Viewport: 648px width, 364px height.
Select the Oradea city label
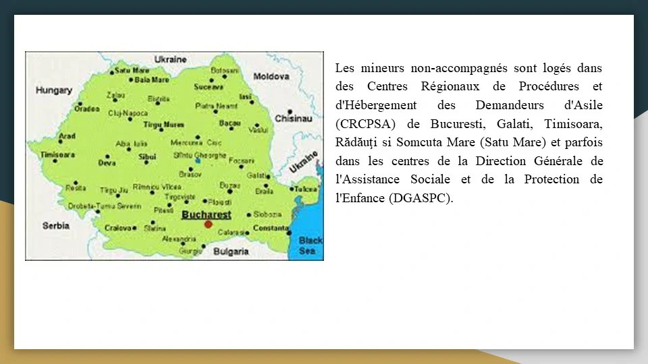tap(86, 109)
